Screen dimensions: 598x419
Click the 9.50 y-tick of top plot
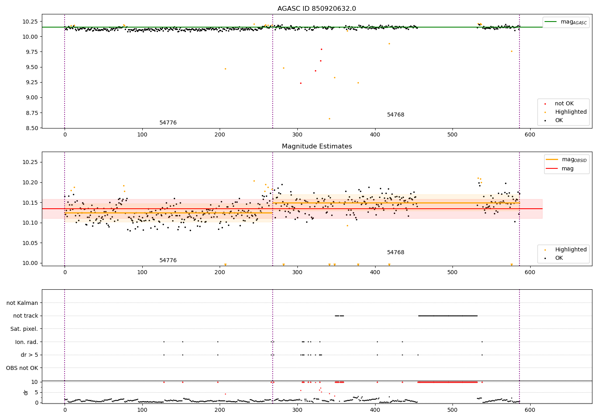[31, 67]
